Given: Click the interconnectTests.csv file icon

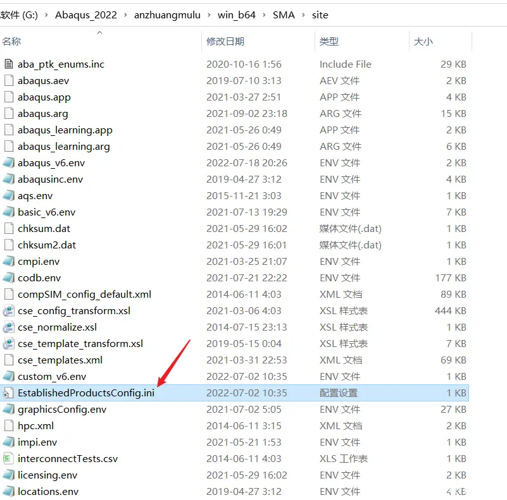Looking at the screenshot, I should click(x=9, y=459).
